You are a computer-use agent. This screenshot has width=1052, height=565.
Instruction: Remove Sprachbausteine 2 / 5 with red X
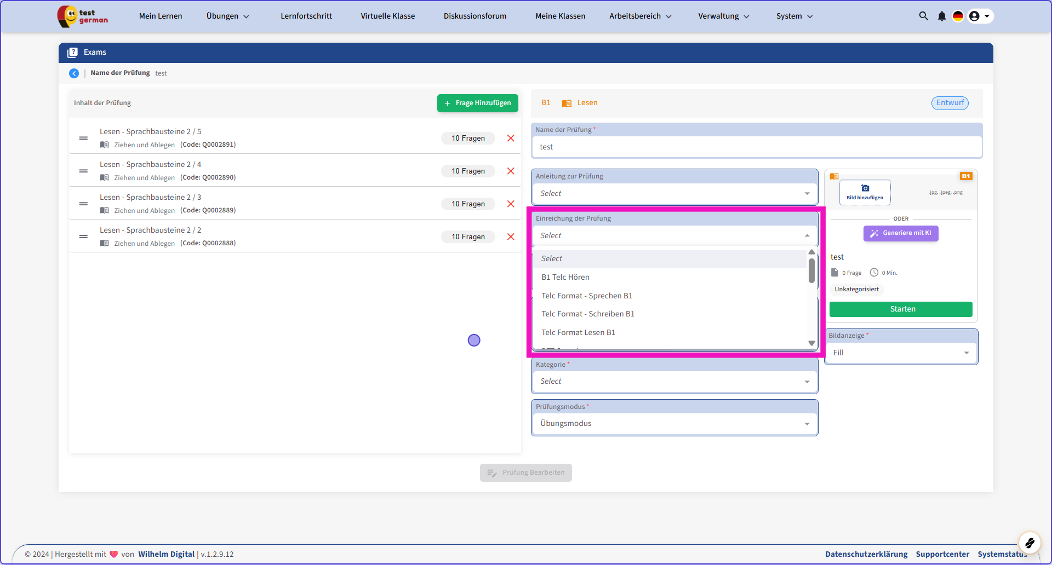coord(511,138)
